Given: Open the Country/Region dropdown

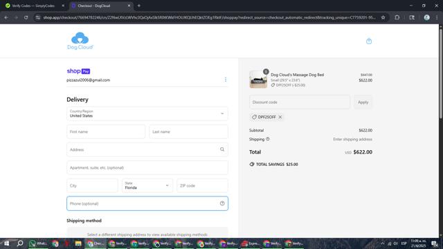Looking at the screenshot, I should point(147,113).
